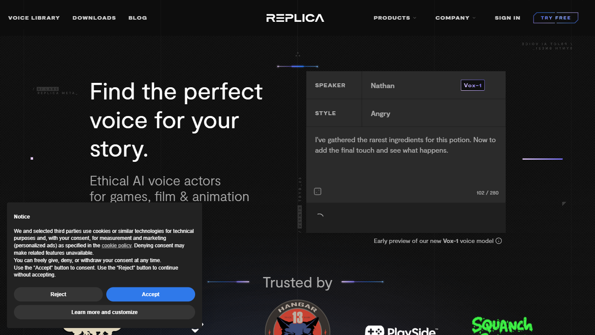595x335 pixels.
Task: Open the Blog from the top navigation
Action: tap(138, 18)
